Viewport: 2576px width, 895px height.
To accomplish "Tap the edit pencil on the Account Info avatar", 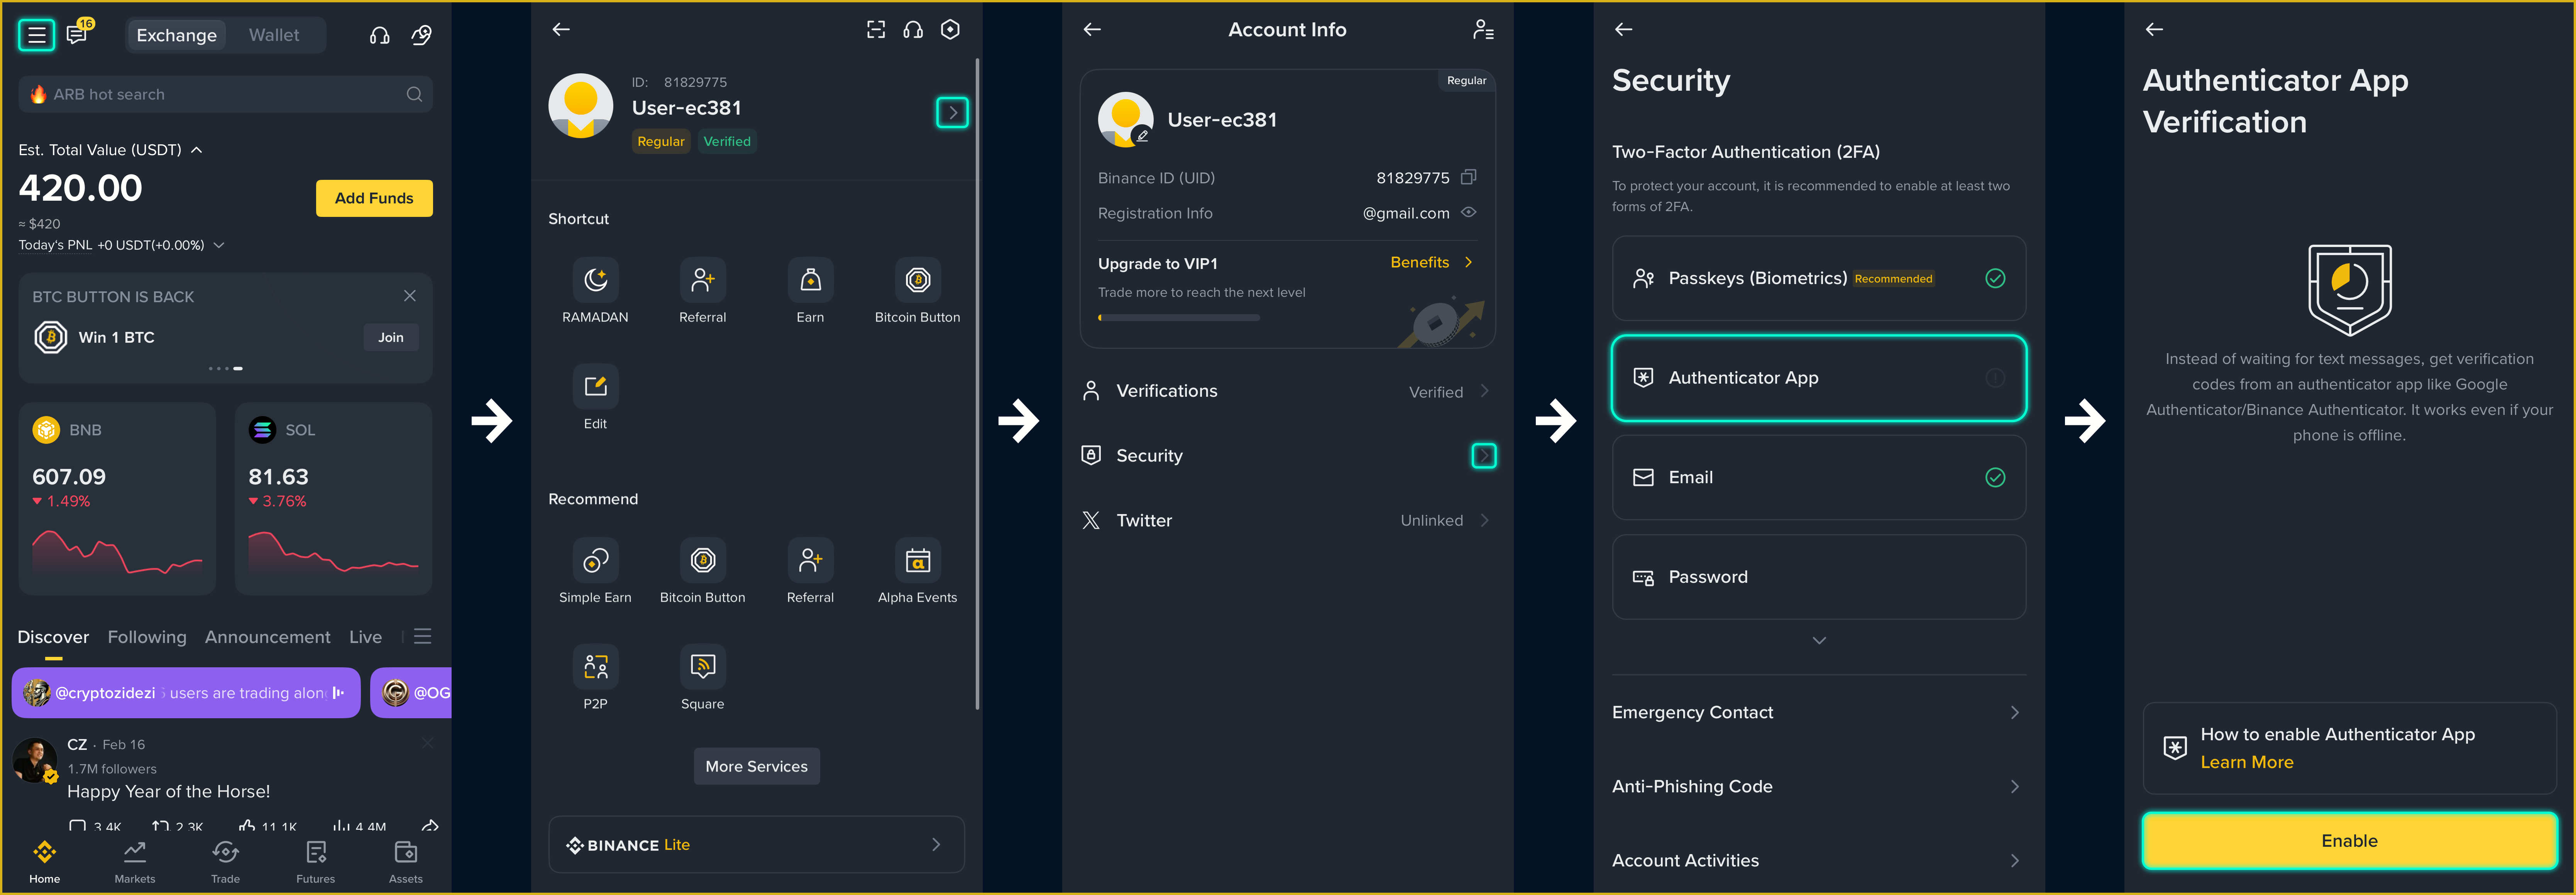I will coord(1142,136).
